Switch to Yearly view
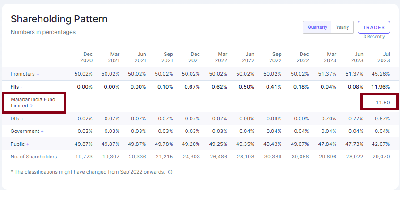Image resolution: width=407 pixels, height=204 pixels. (342, 27)
